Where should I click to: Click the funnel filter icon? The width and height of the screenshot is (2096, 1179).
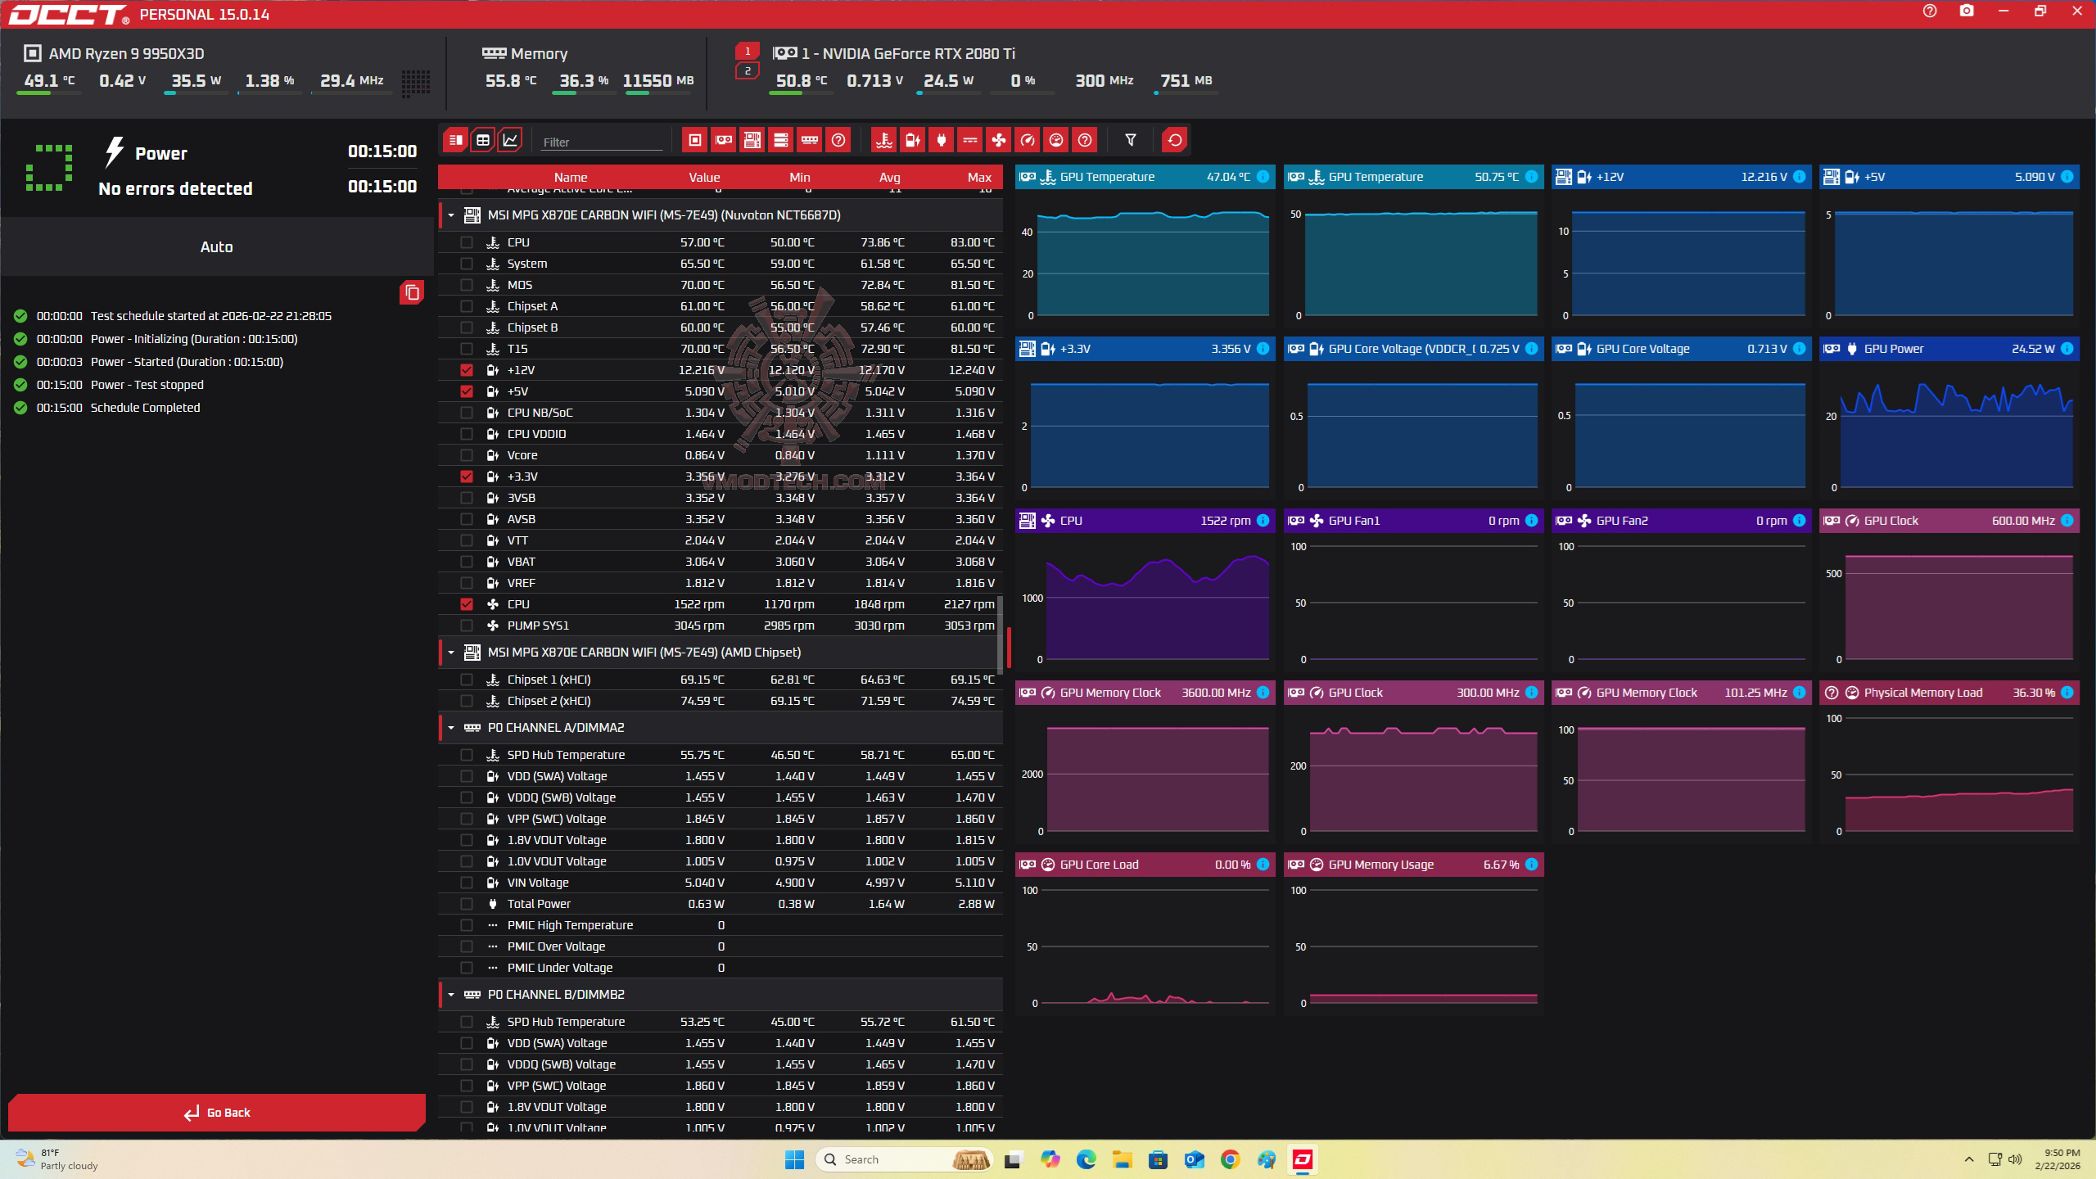click(x=1130, y=140)
